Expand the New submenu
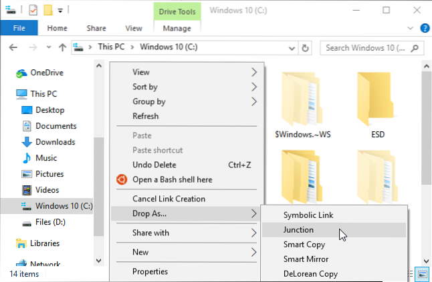Screen dimensions: 432x282 187,252
